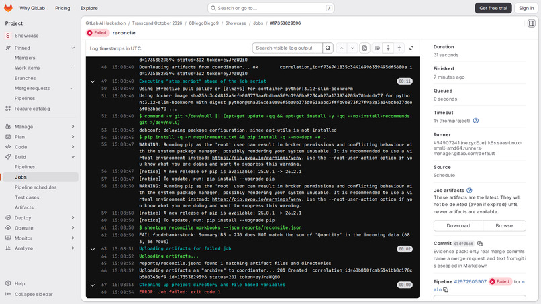
Task: Open Pipeline schedules in sidebar
Action: coord(40,187)
